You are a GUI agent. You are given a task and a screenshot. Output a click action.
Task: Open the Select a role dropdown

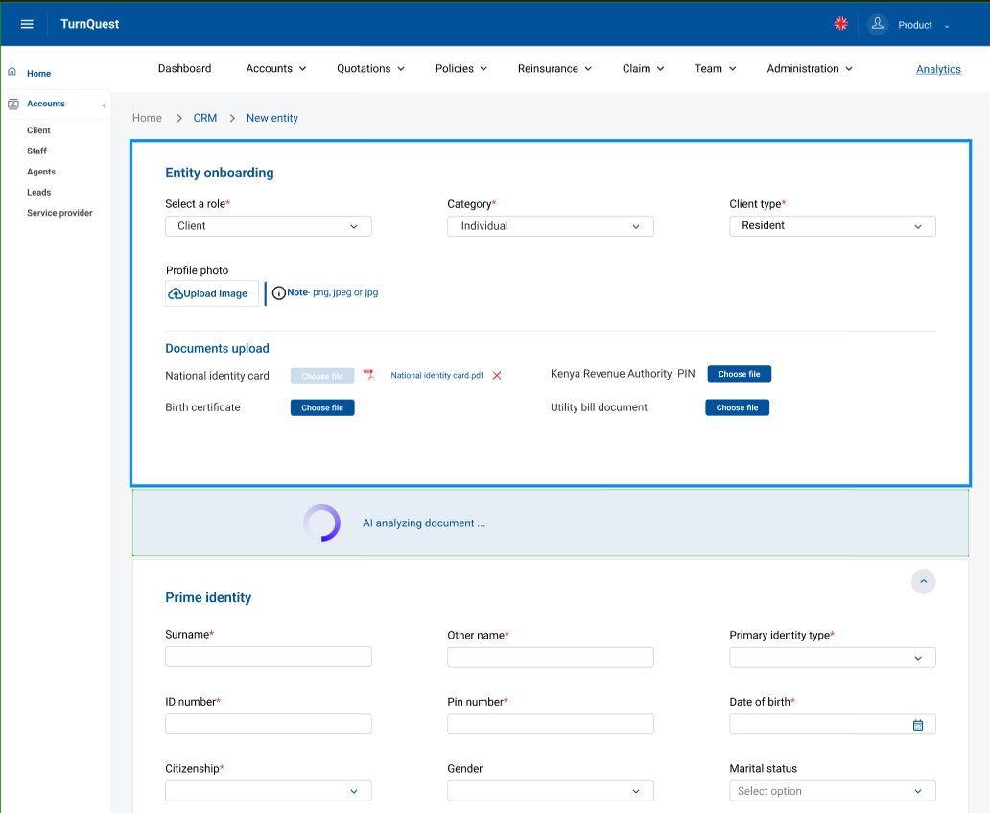[268, 226]
